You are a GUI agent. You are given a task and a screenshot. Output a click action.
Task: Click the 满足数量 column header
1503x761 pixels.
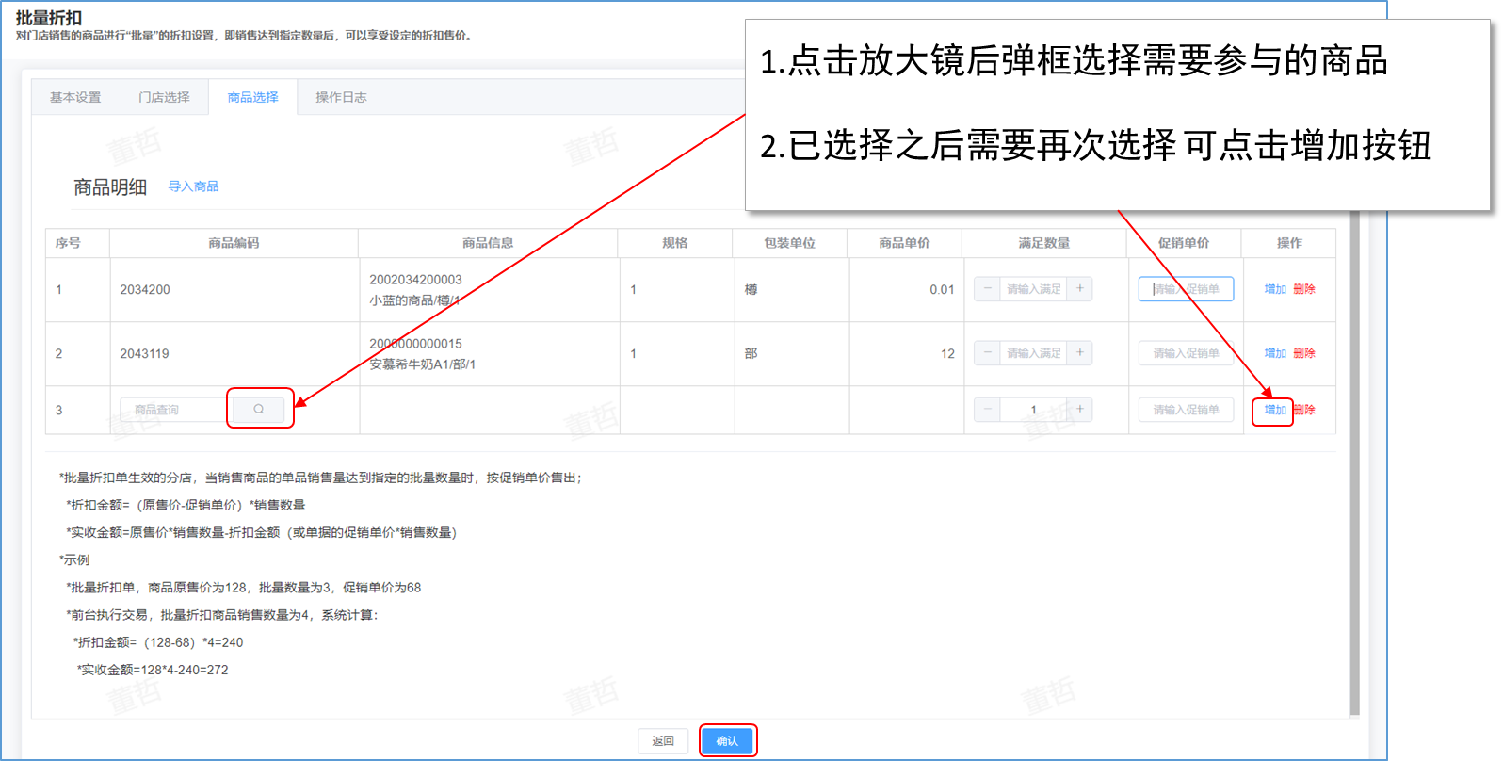point(1043,243)
